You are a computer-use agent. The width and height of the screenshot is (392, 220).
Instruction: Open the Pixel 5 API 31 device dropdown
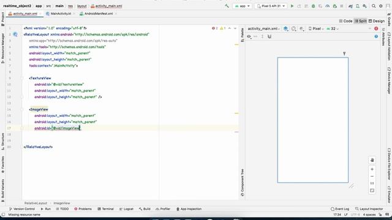pos(271,5)
